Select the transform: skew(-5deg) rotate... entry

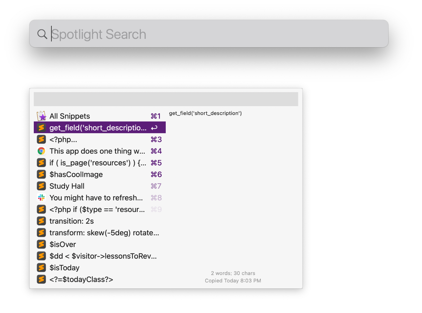100,233
